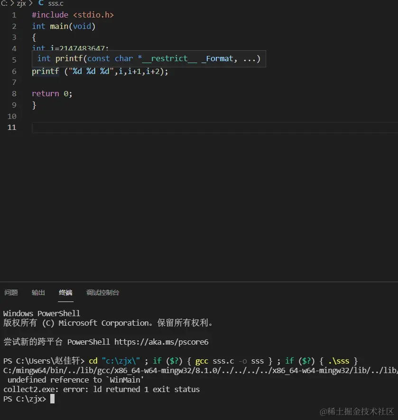Open the 'C:' breadcrumb dropdown
This screenshot has height=420, width=398.
pyautogui.click(x=5, y=4)
